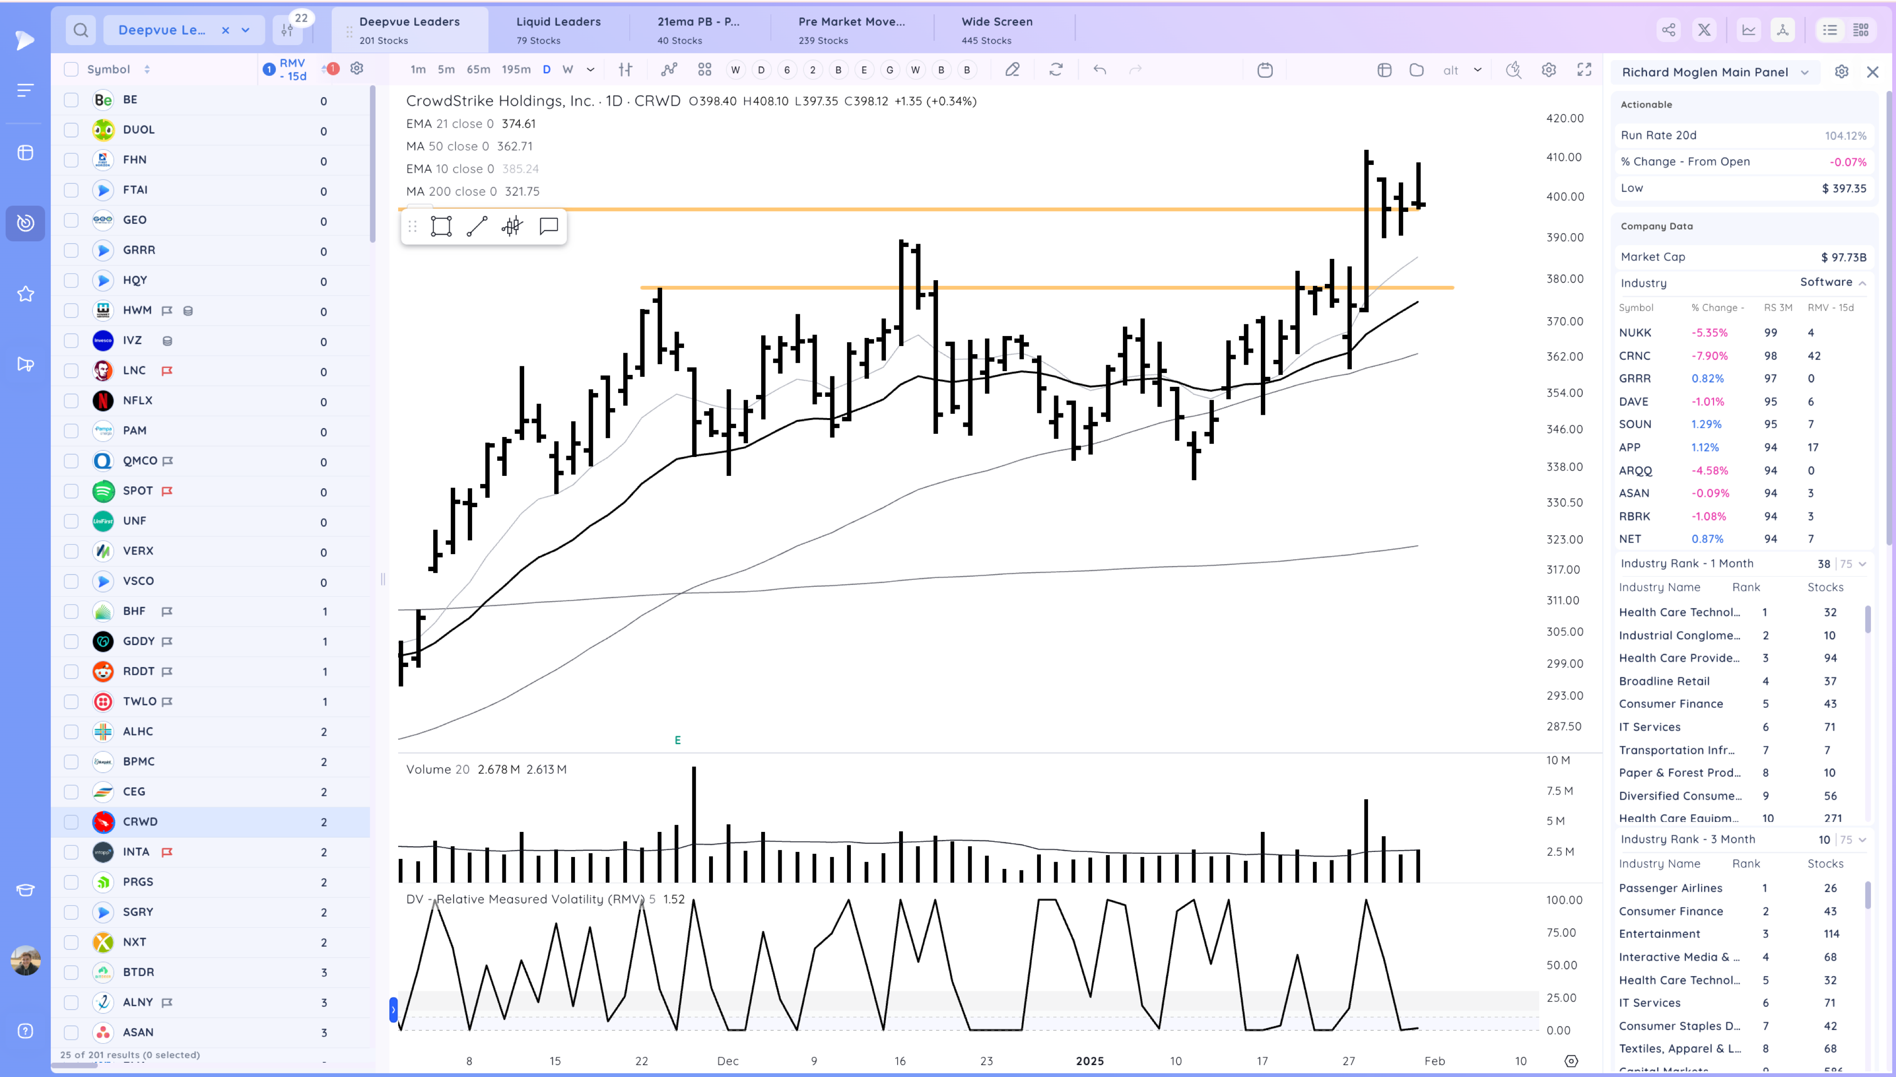Select the trend line drawing tool

[x=477, y=226]
